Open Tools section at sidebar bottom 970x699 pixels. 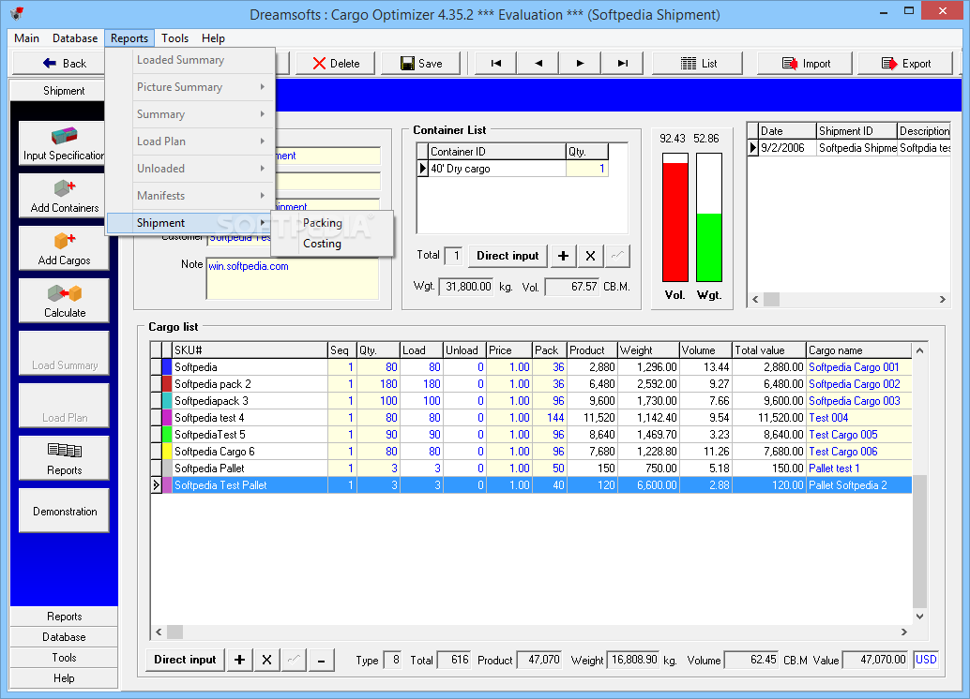(x=64, y=658)
